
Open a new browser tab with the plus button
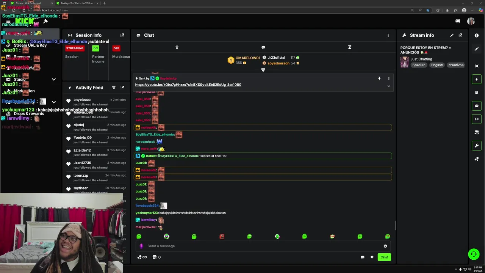[x=104, y=3]
